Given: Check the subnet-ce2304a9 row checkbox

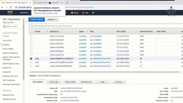Looking at the screenshot, I should (x=31, y=47).
